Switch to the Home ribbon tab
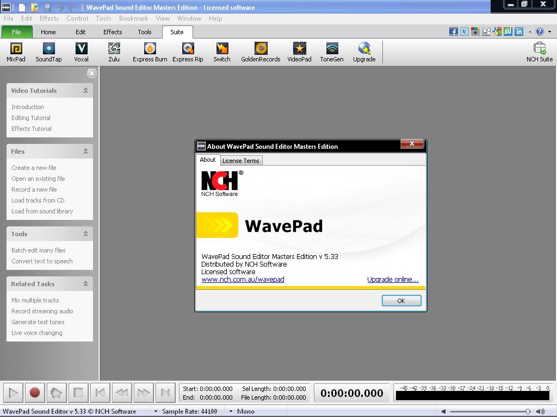This screenshot has height=417, width=557. [x=48, y=32]
